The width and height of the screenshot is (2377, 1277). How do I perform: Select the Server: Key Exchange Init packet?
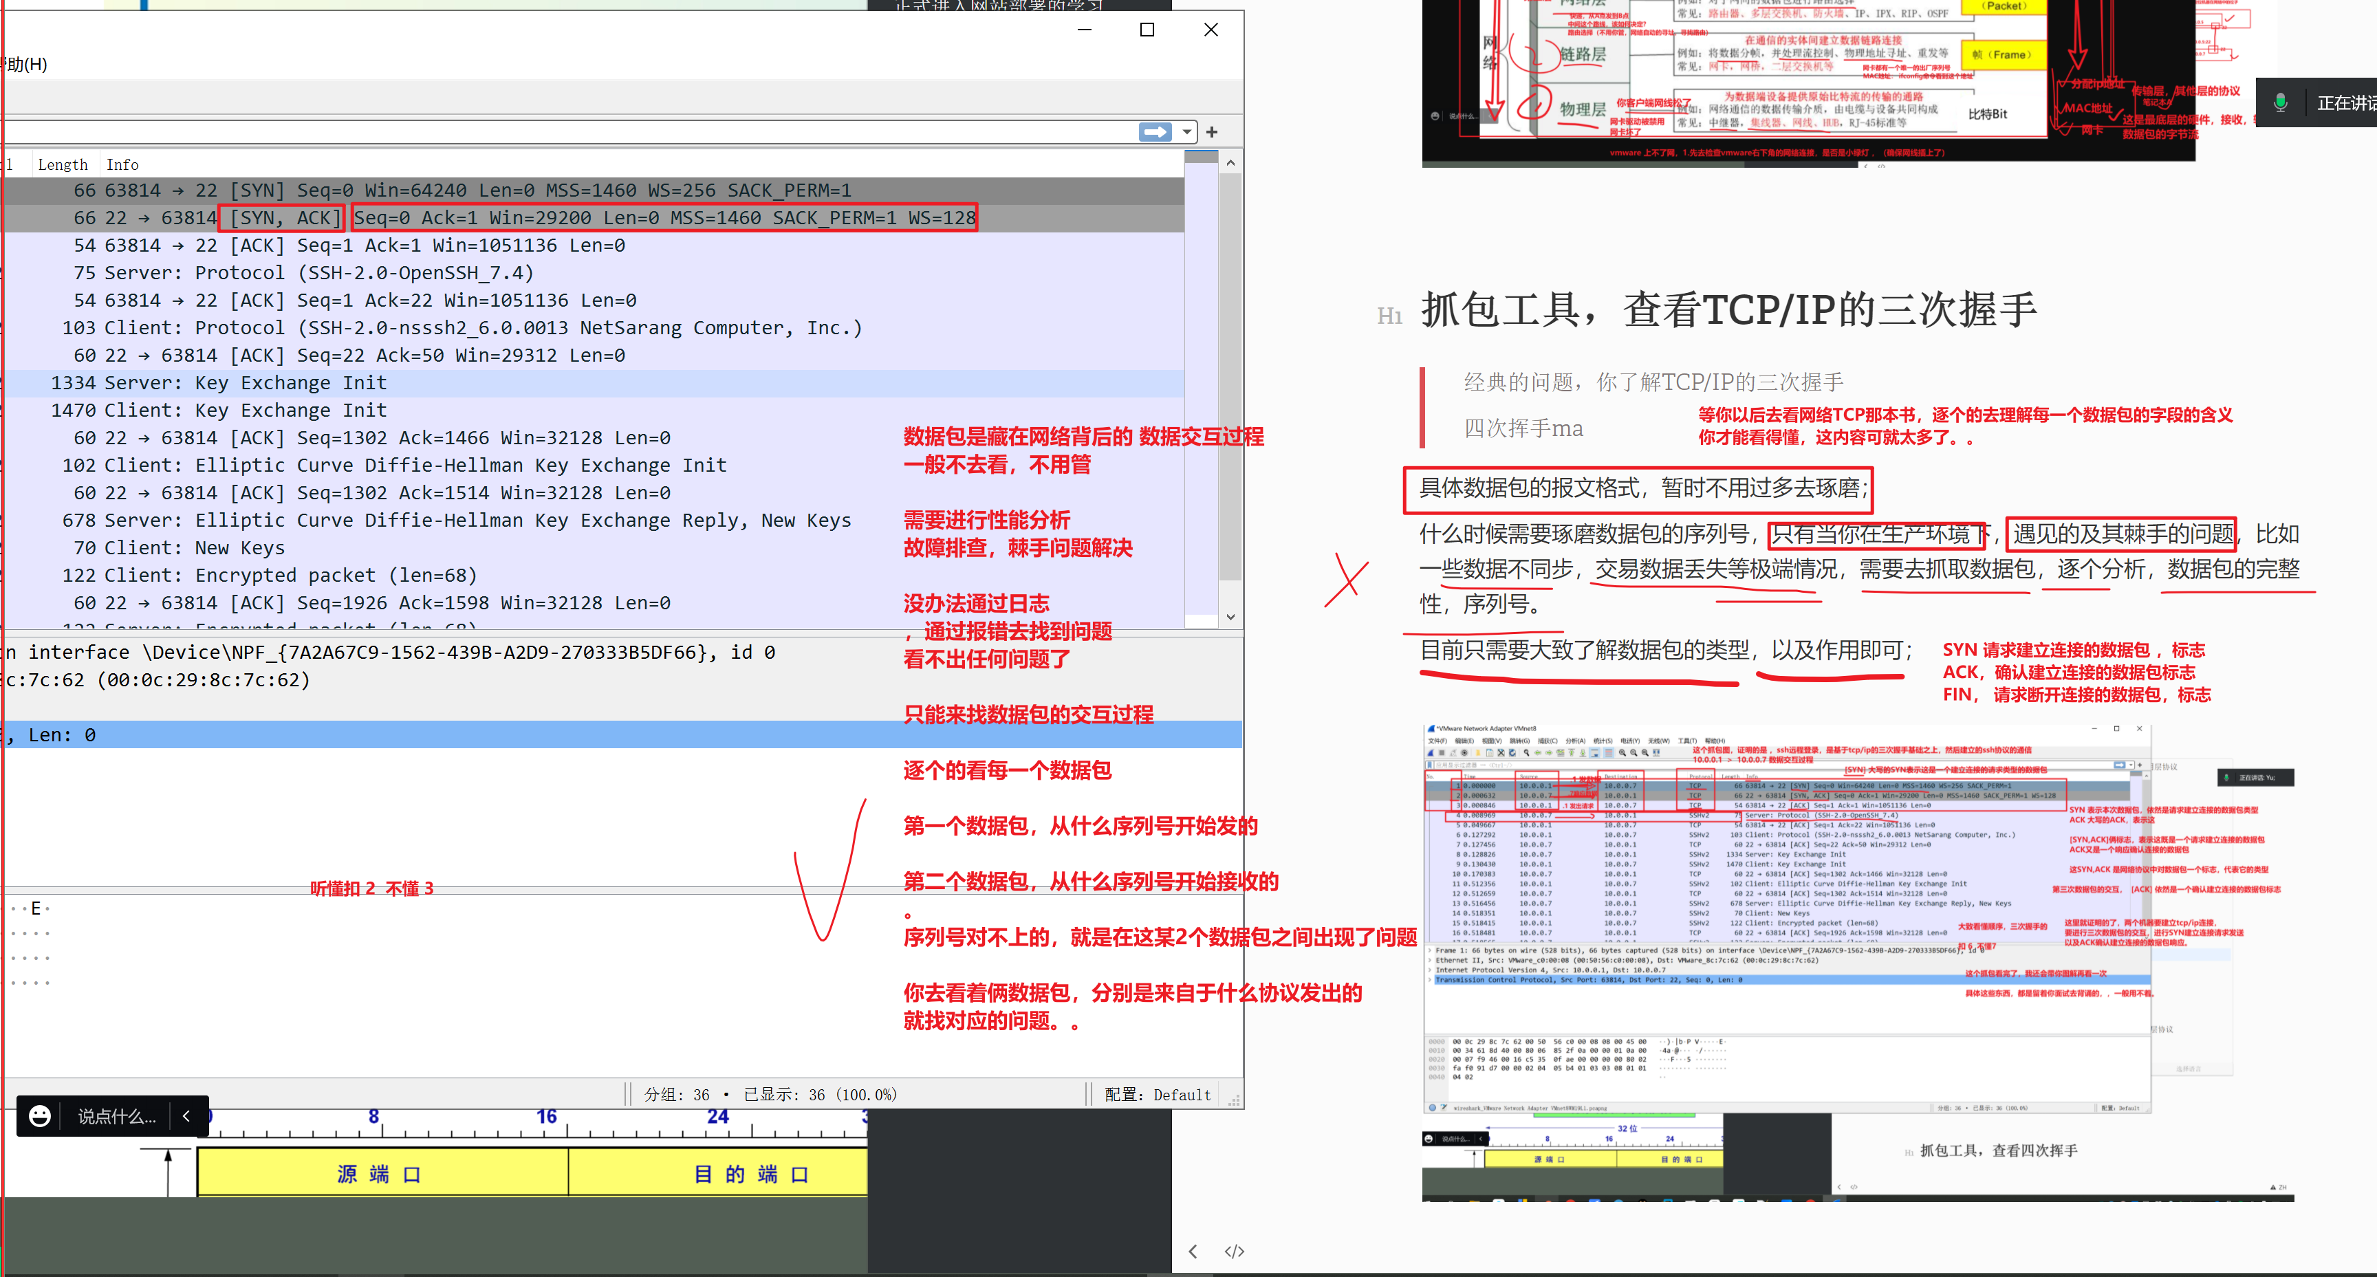(x=592, y=383)
